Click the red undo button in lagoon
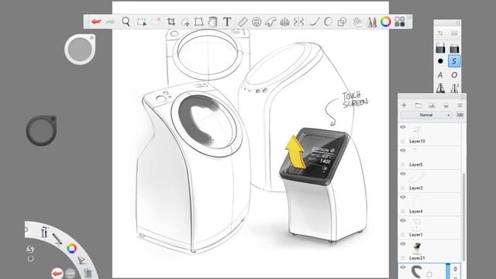496x279 pixels. [57, 274]
